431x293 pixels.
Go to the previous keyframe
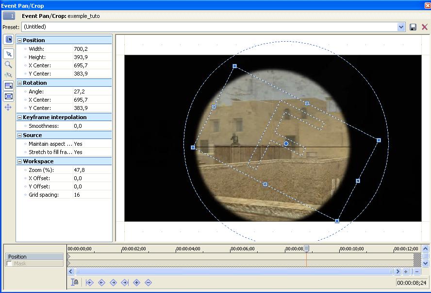101,282
